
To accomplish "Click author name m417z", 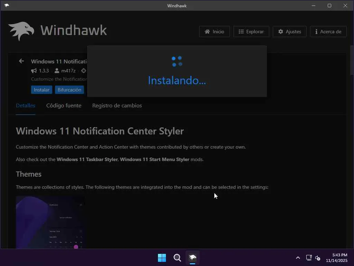I will [x=68, y=71].
